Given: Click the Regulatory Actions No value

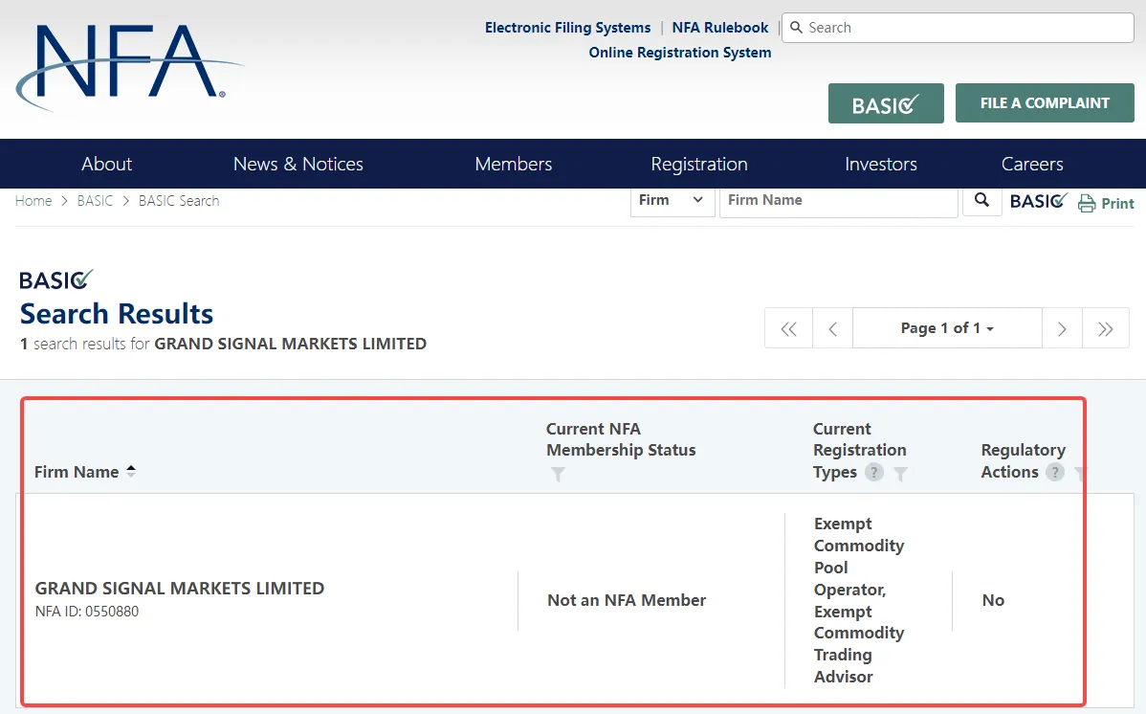Looking at the screenshot, I should click(993, 601).
